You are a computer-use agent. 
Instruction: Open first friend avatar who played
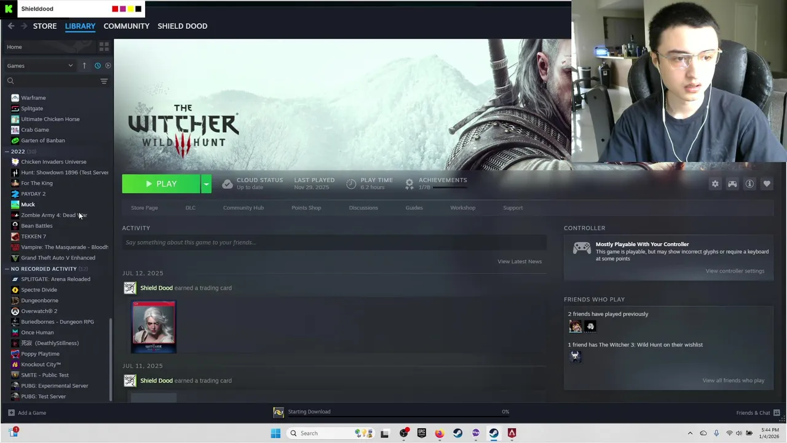tap(575, 326)
